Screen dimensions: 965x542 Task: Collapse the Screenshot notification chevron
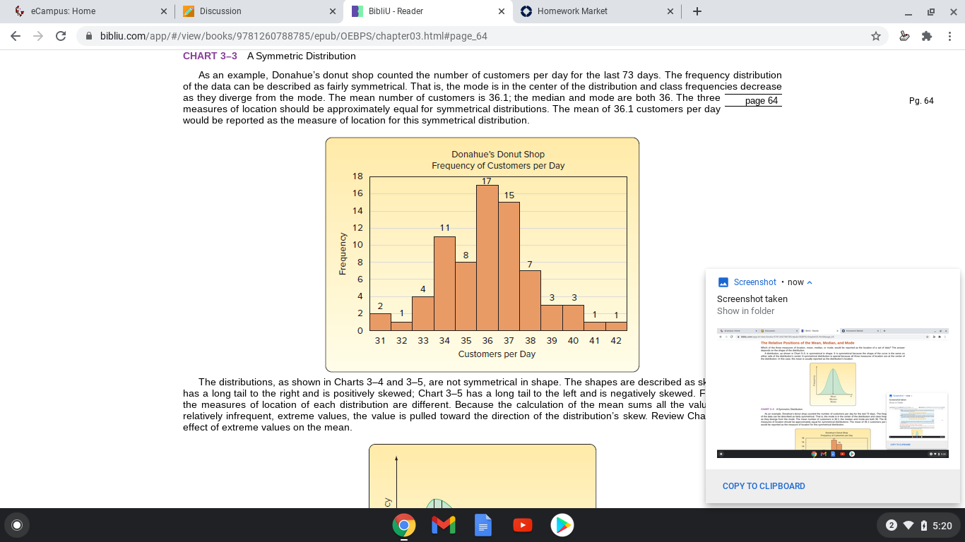[x=810, y=282]
